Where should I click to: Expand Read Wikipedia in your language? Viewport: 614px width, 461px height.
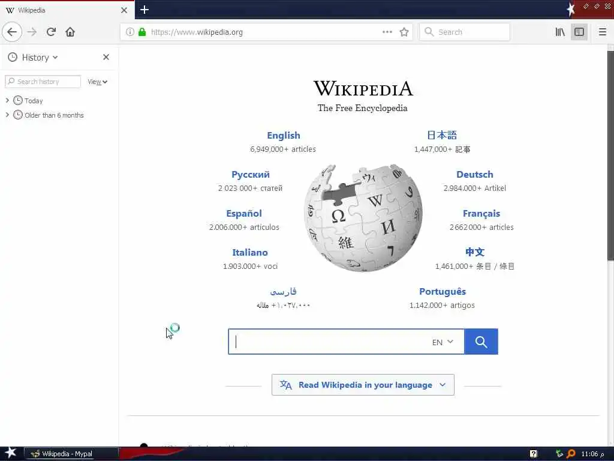[x=363, y=385]
